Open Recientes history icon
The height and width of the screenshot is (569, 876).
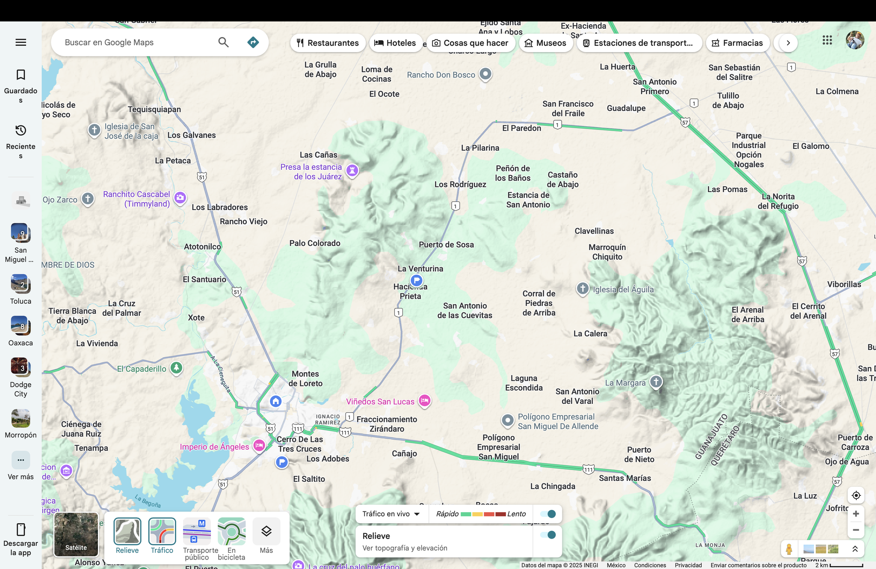point(21,130)
